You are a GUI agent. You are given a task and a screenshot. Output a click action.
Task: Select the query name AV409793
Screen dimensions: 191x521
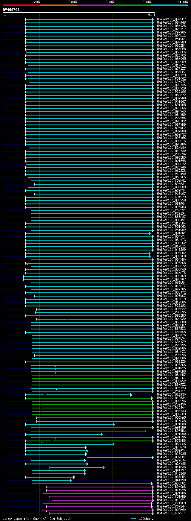click(x=11, y=10)
